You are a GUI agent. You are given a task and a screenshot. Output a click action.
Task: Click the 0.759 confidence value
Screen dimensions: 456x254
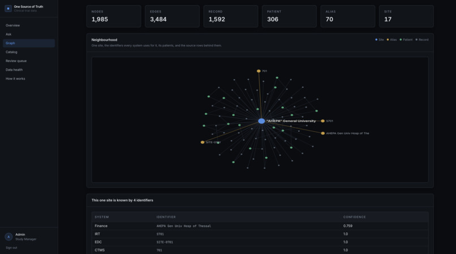tap(348, 226)
